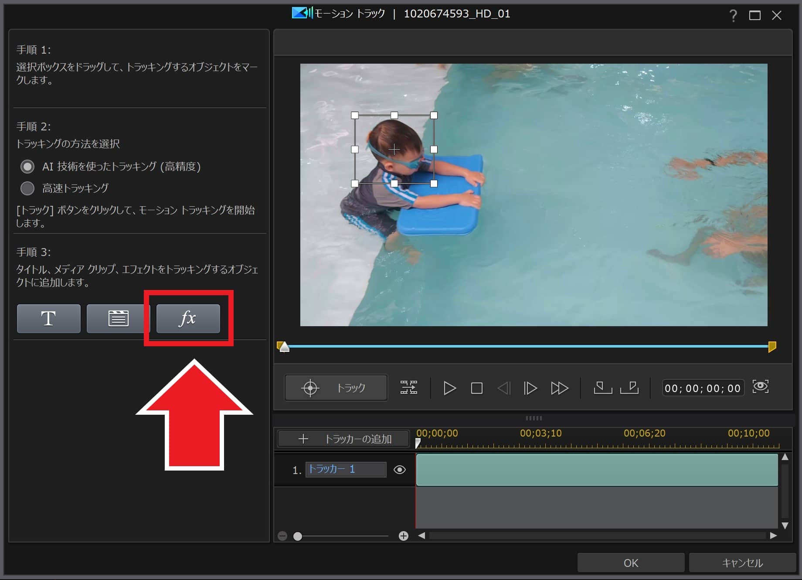Click the playhead on the preview scrubber
This screenshot has height=580, width=802.
coord(284,347)
